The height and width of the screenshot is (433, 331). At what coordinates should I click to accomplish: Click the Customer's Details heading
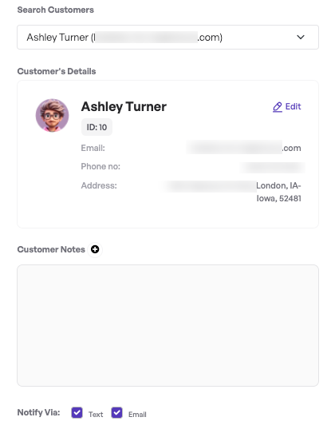[57, 71]
